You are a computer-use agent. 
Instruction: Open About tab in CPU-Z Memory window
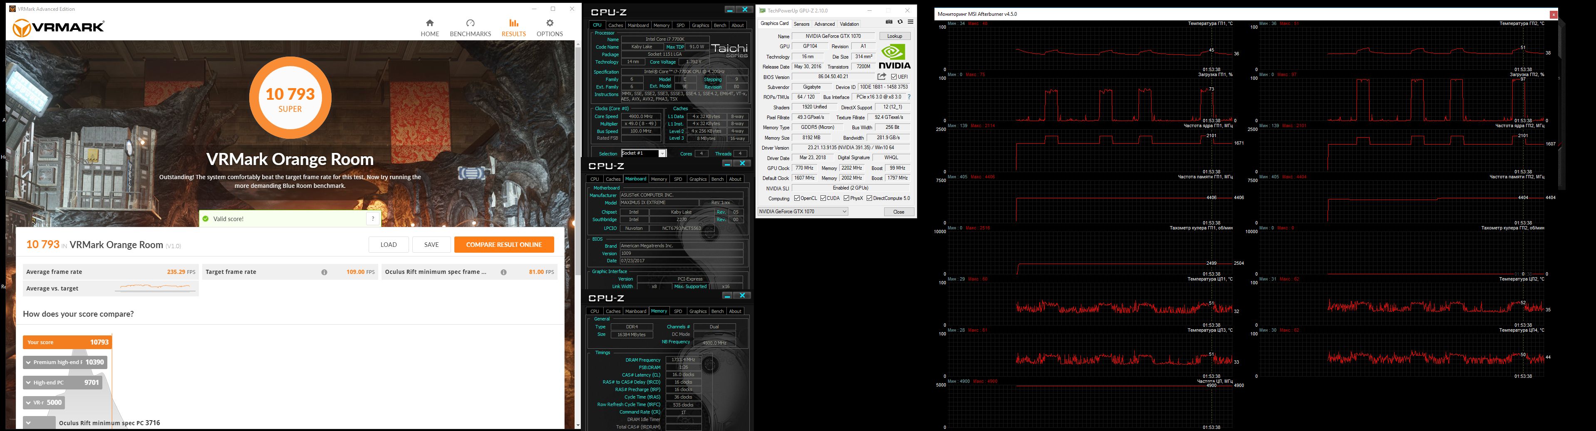click(x=735, y=311)
